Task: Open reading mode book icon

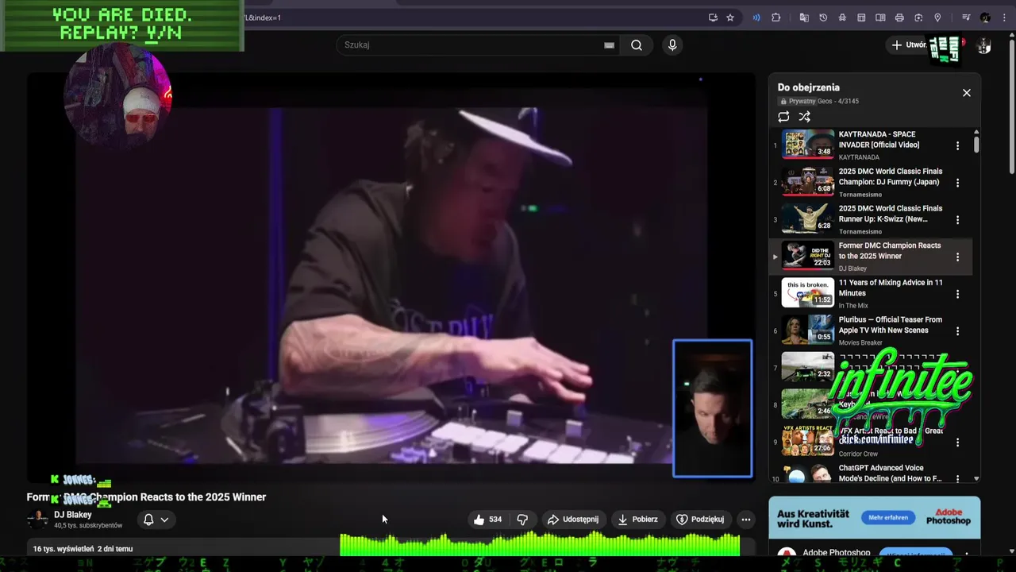Action: click(880, 17)
